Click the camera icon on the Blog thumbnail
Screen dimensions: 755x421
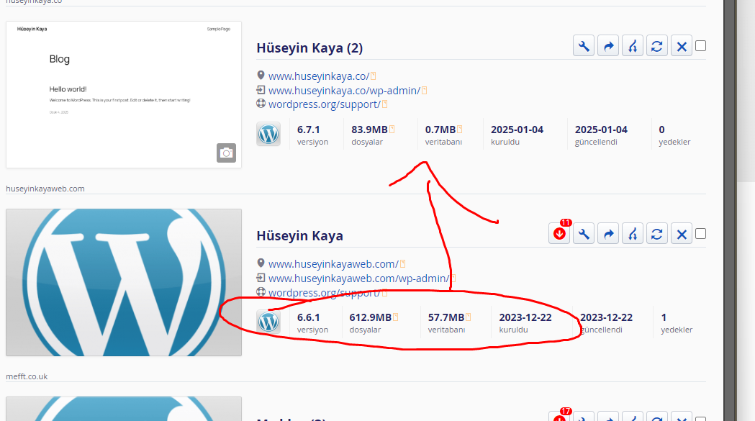coord(226,153)
